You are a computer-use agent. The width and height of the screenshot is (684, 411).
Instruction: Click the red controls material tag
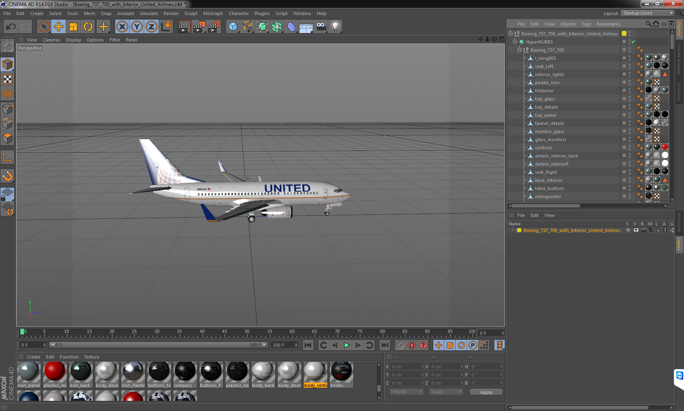pos(665,147)
